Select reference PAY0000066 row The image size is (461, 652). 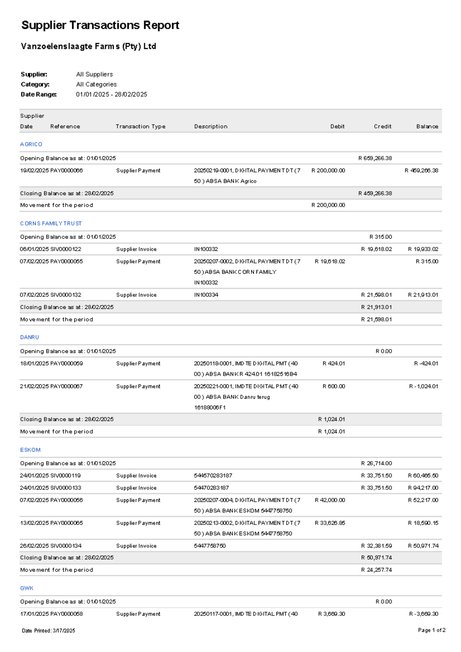point(230,175)
